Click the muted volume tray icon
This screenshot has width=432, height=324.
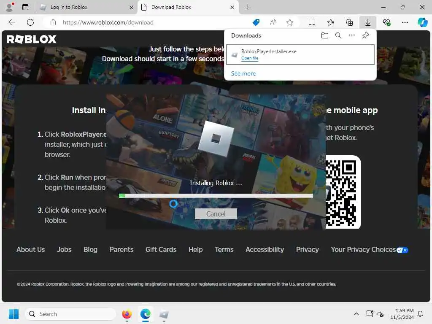pyautogui.click(x=381, y=314)
